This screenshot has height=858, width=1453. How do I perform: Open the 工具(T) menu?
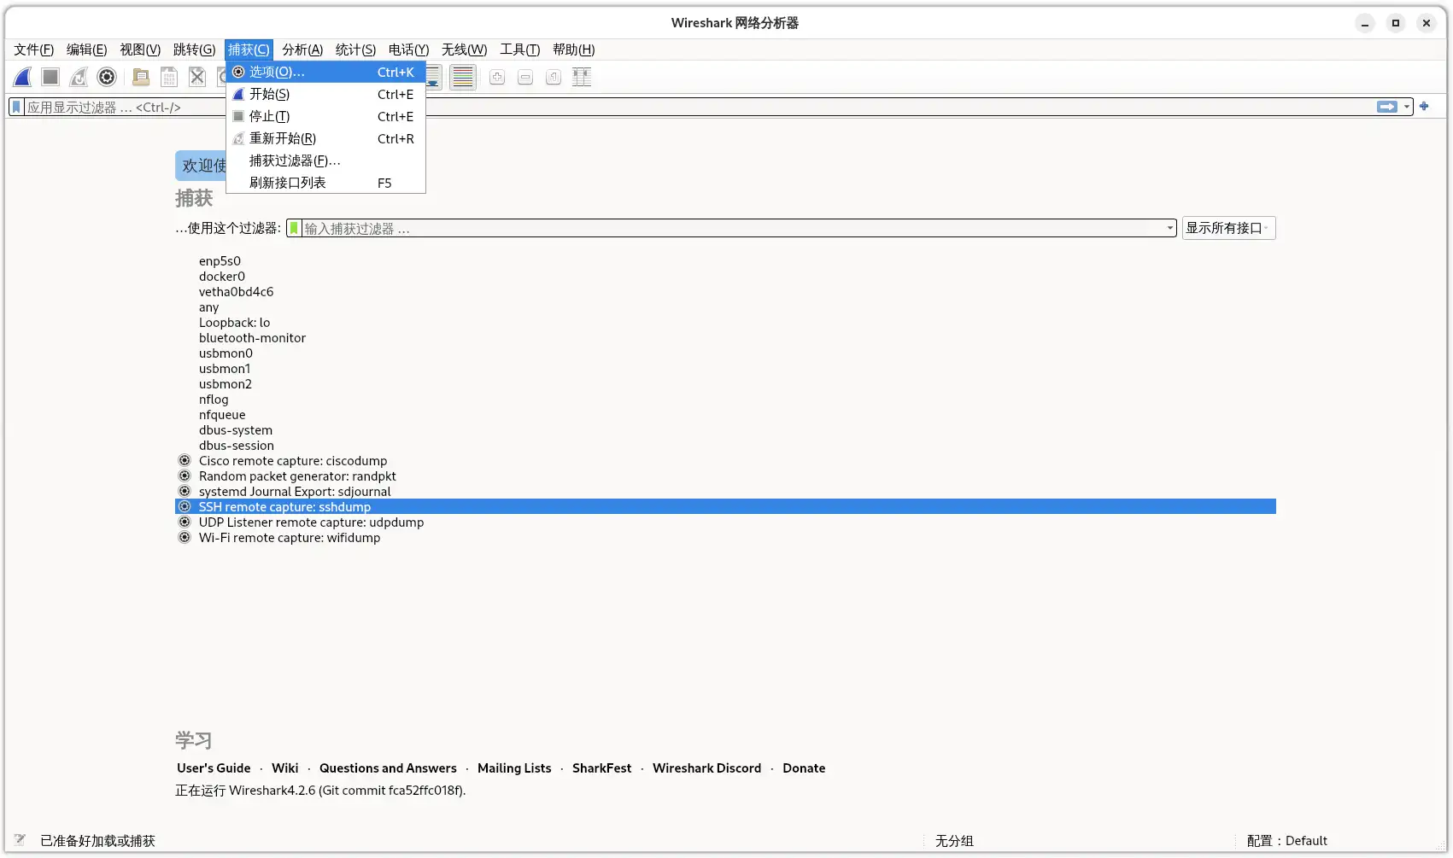point(519,50)
